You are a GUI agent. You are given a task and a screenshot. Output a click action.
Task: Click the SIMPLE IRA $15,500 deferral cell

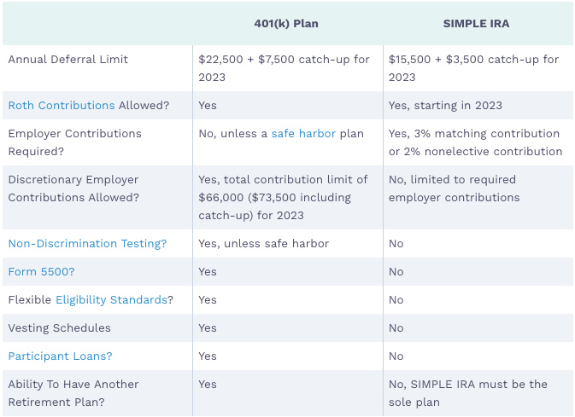point(473,68)
